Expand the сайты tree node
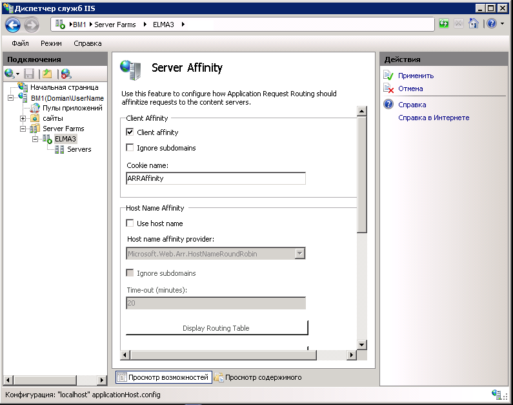513x405 pixels. tap(23, 118)
